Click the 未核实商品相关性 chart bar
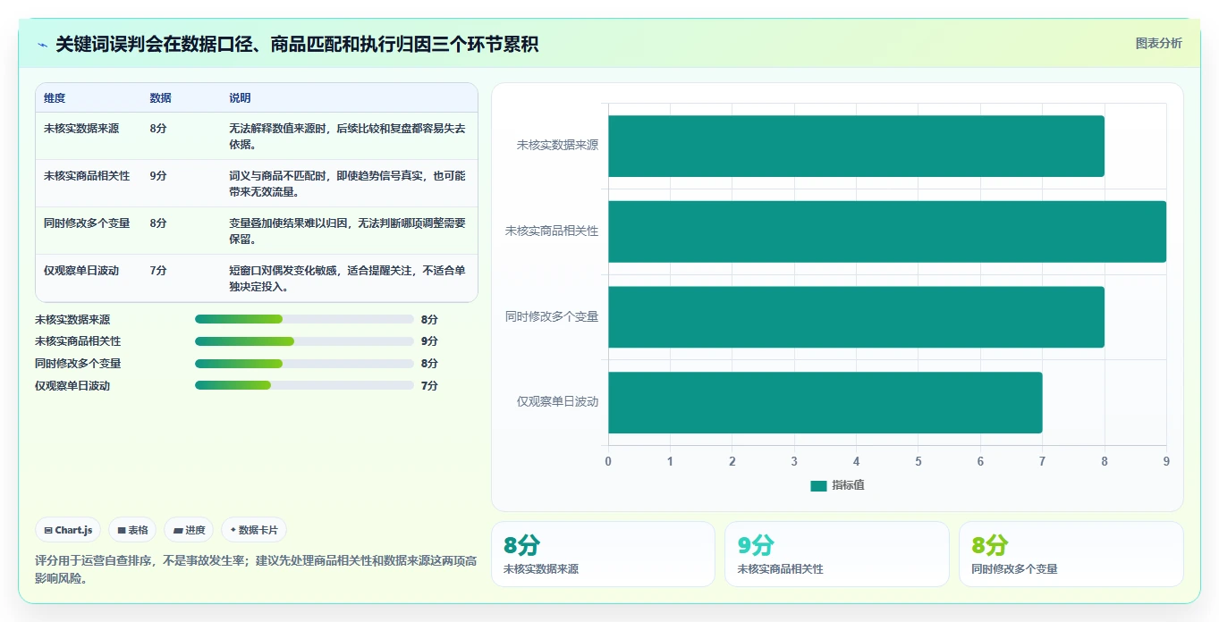This screenshot has height=622, width=1219. pos(887,231)
